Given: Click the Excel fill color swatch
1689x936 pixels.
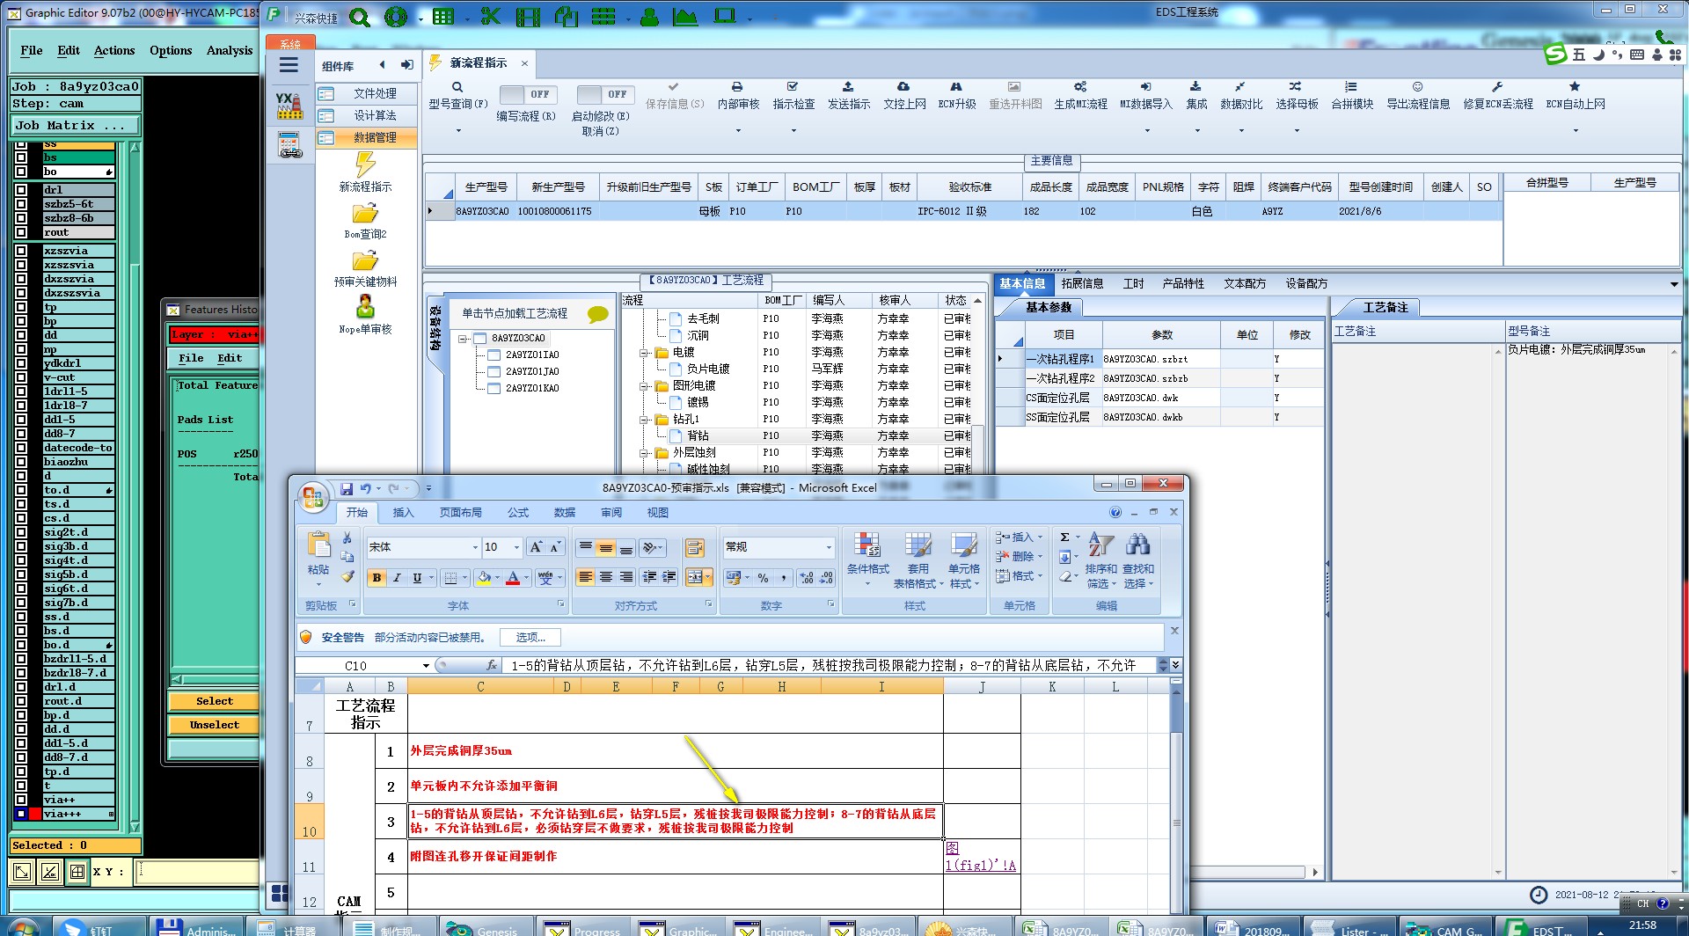Looking at the screenshot, I should pos(483,578).
